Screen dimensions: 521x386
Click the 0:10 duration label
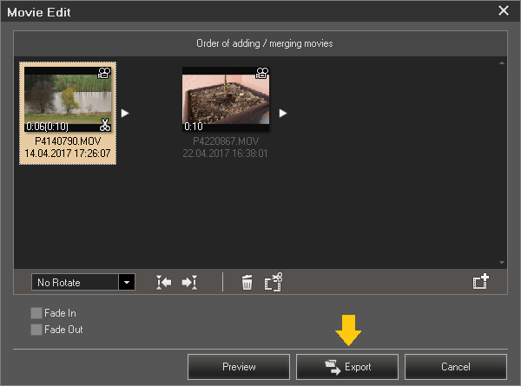[194, 127]
